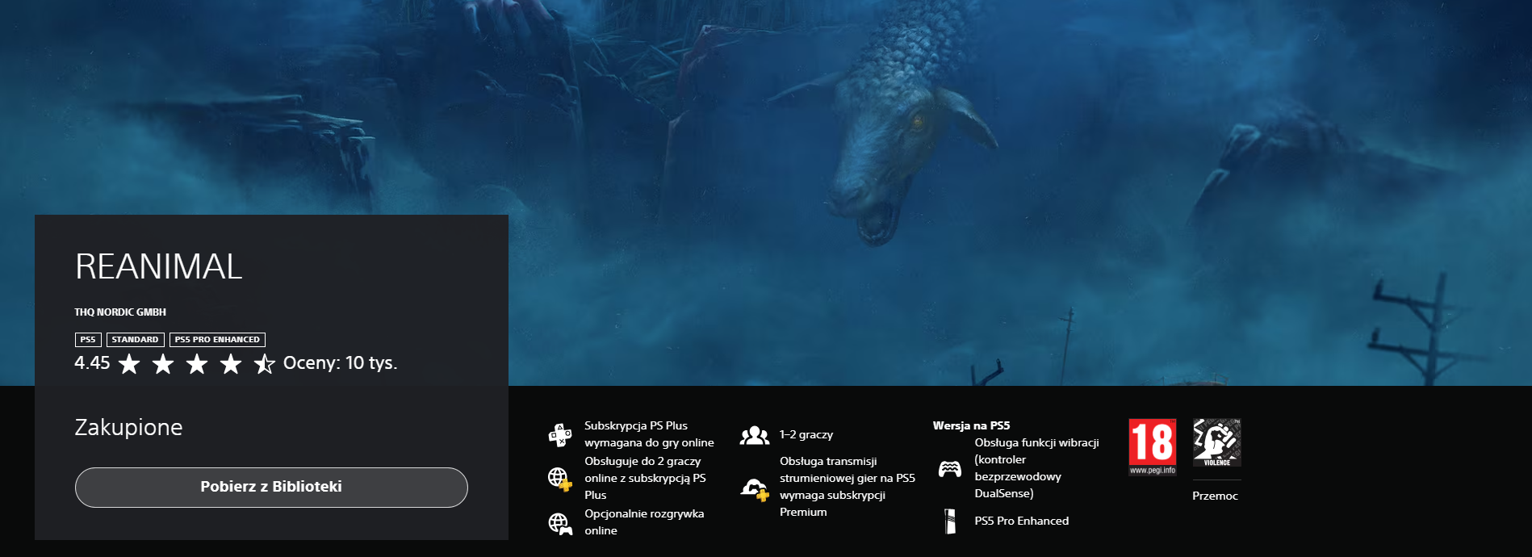Click the DualSense controller vibration icon

[x=950, y=469]
